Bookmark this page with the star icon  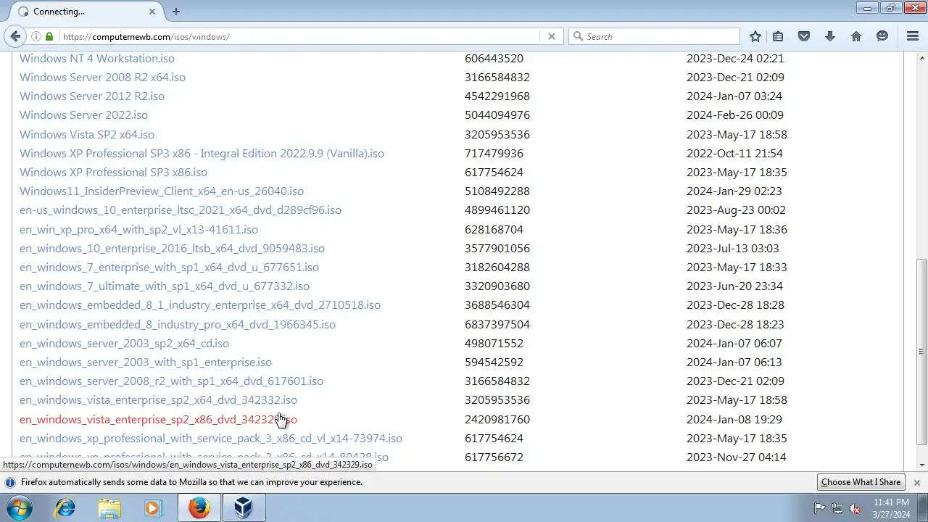click(755, 36)
